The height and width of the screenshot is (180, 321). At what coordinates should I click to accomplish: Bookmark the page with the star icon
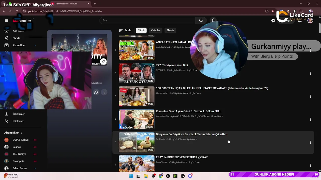[x=273, y=11]
